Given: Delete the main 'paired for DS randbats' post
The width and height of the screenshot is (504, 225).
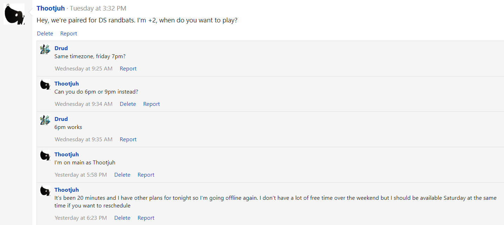Looking at the screenshot, I should (x=45, y=34).
